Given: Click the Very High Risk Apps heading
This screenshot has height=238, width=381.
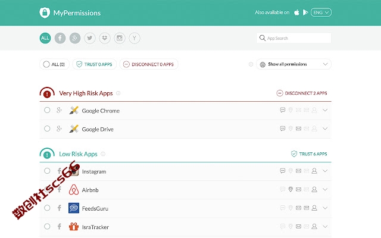Looking at the screenshot, I should click(86, 93).
